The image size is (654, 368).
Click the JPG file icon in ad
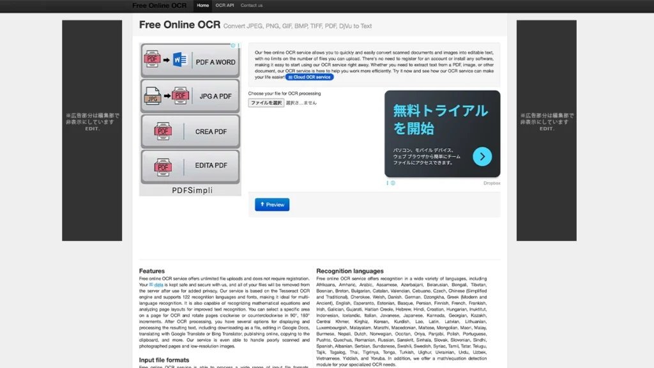pyautogui.click(x=153, y=96)
